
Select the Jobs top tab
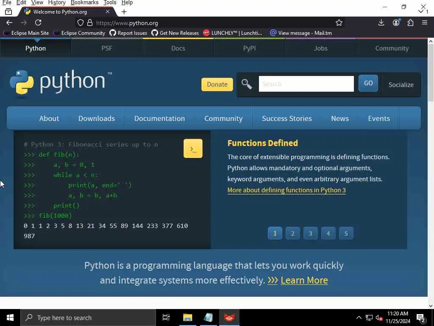coord(321,48)
